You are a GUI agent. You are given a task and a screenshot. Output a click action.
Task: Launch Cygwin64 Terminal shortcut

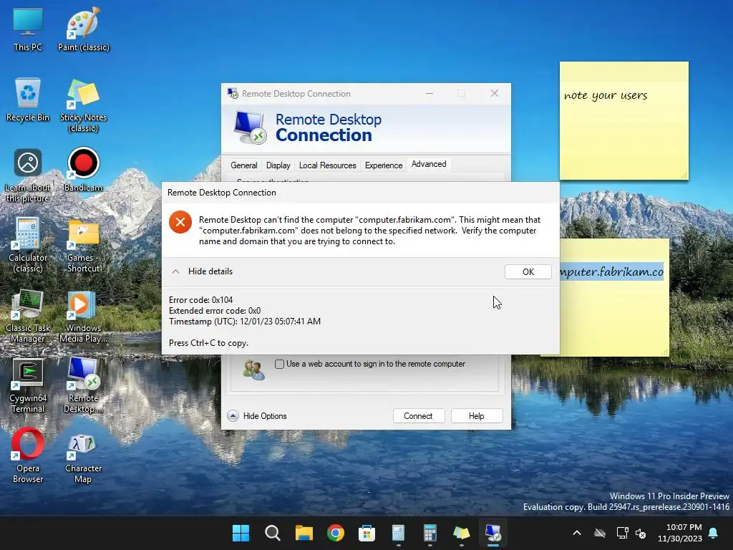28,386
